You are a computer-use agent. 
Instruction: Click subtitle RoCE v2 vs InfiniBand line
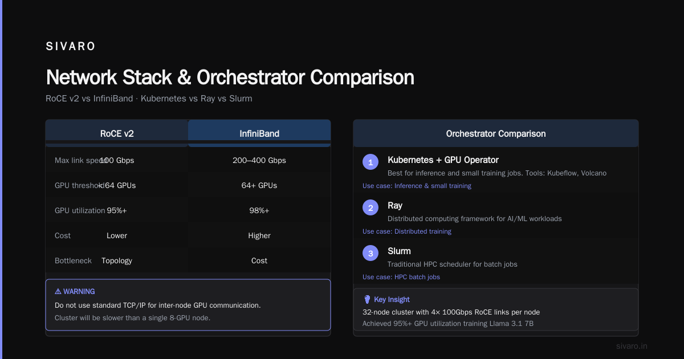click(x=149, y=99)
